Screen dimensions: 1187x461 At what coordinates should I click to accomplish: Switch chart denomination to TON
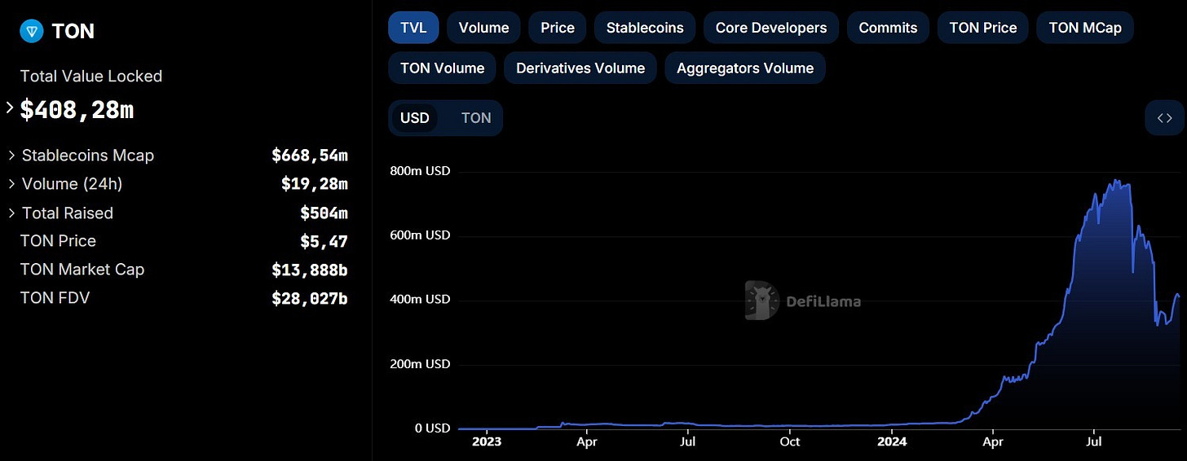coord(476,118)
